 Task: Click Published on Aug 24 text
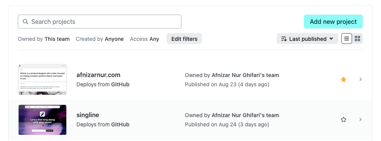click(227, 124)
